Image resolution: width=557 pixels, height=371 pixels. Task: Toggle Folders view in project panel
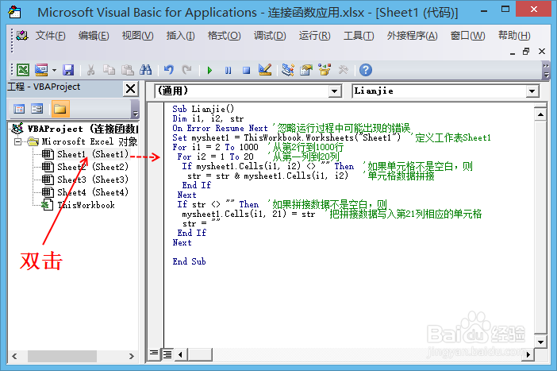(60, 109)
